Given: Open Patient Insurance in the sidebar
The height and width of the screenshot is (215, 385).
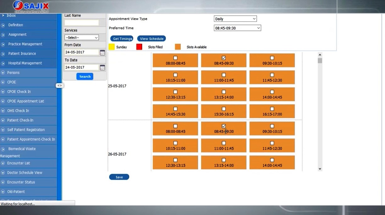Looking at the screenshot, I should click(x=22, y=54).
